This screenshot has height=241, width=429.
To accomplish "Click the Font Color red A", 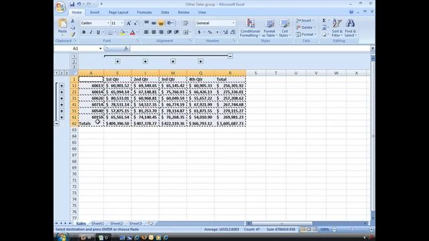I will [133, 32].
